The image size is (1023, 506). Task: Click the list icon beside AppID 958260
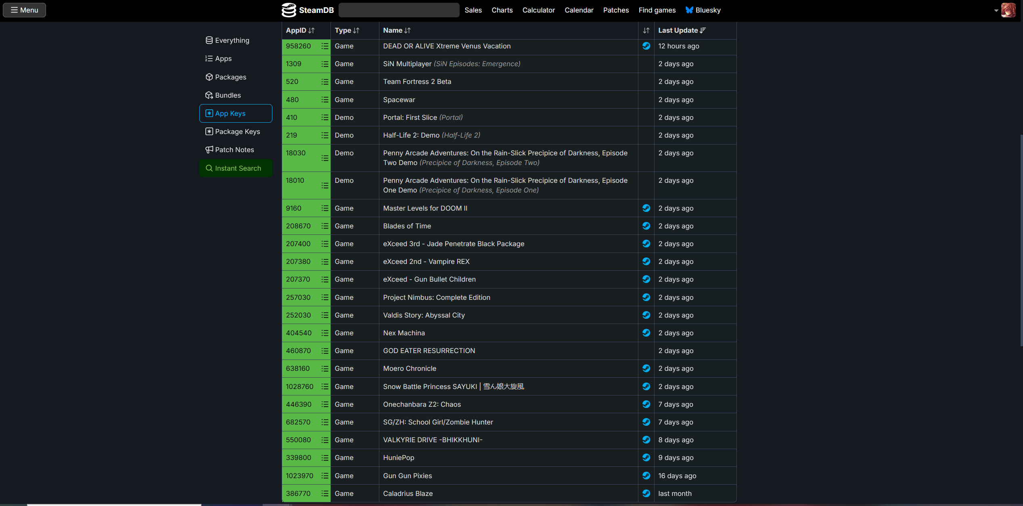point(325,46)
